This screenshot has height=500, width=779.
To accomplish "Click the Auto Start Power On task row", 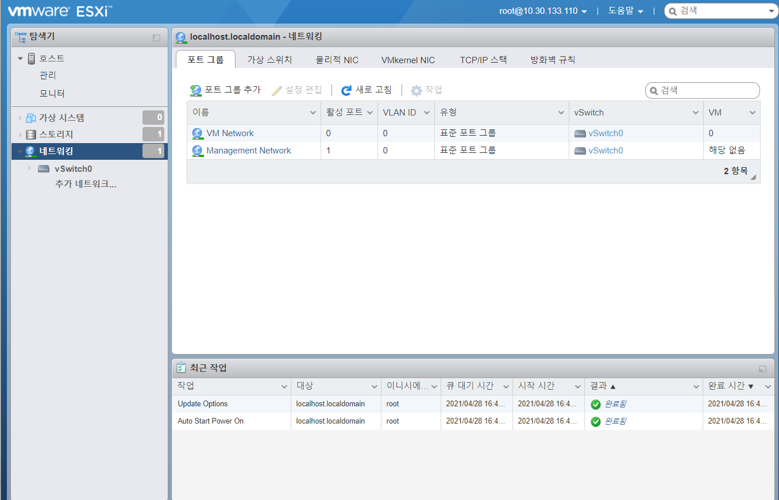I will coord(473,421).
